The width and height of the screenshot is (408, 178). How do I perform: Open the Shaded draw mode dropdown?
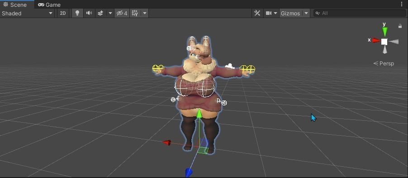(x=27, y=13)
